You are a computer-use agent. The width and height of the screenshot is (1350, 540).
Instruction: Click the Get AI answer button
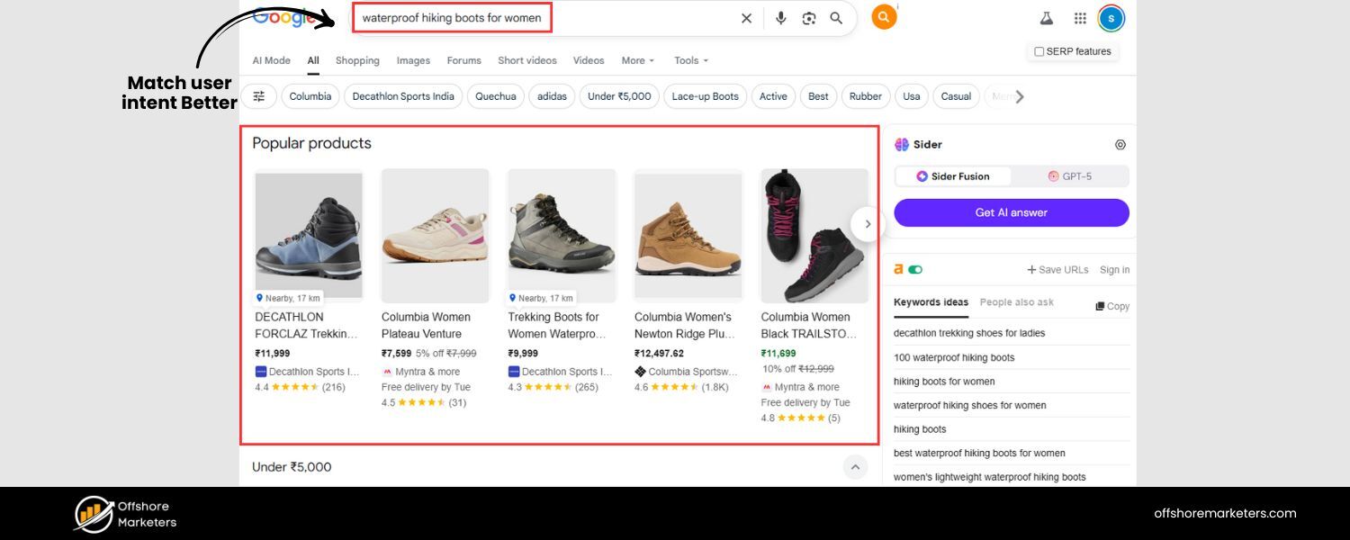pyautogui.click(x=1011, y=212)
